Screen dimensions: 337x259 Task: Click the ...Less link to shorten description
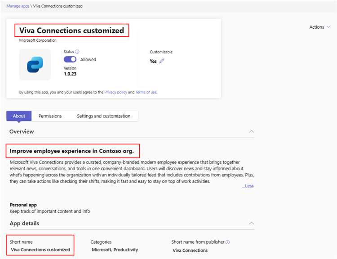[248, 186]
